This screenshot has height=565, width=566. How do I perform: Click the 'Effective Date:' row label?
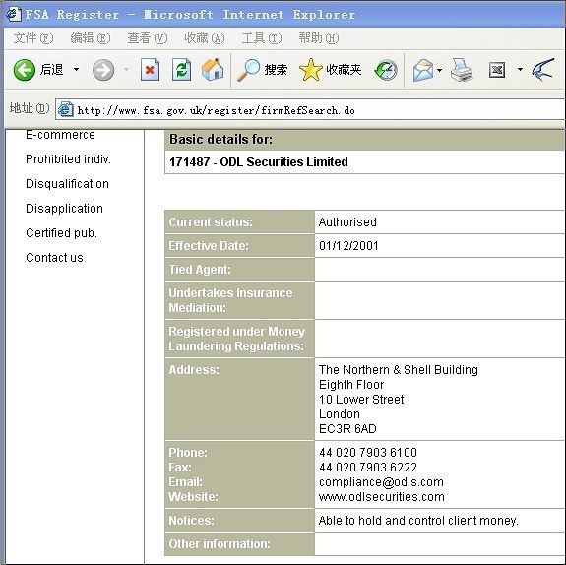(x=209, y=246)
